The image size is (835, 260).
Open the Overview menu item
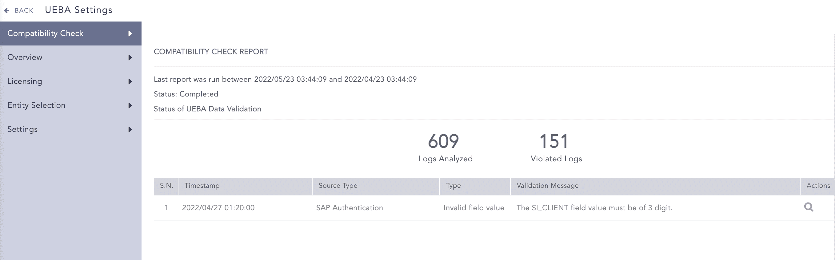point(25,57)
